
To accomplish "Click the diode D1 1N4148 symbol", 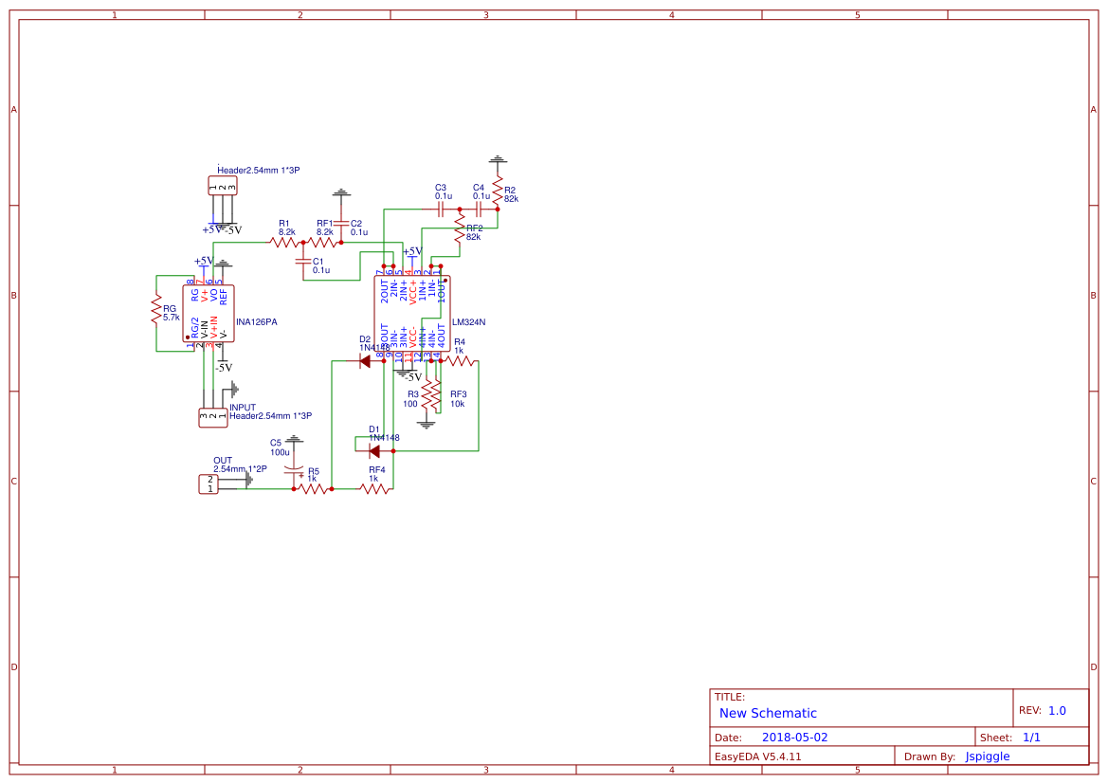I will (374, 449).
